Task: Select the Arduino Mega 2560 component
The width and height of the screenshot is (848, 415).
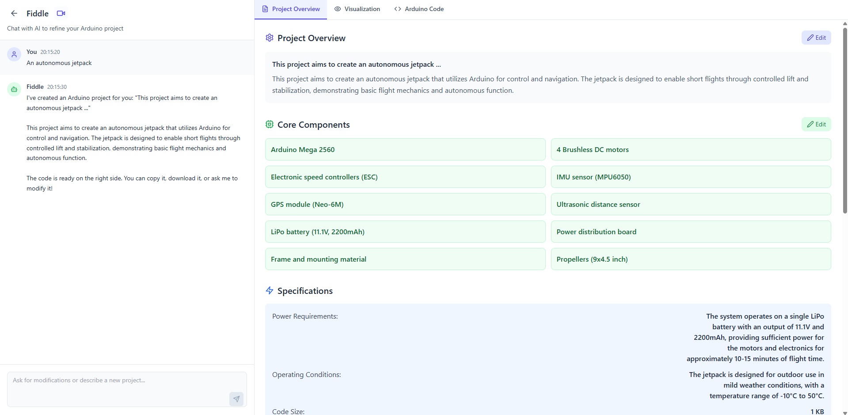Action: coord(405,149)
